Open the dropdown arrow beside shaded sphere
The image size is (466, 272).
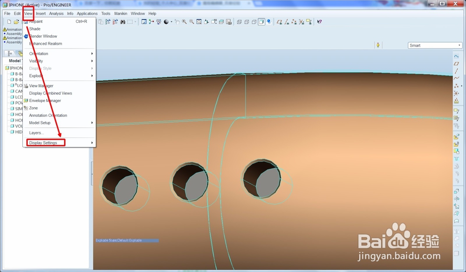point(171,22)
